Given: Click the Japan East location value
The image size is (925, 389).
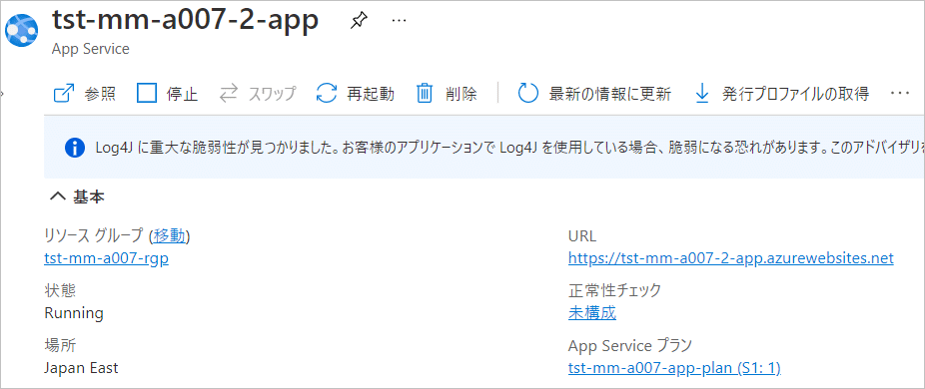Looking at the screenshot, I should coord(81,368).
